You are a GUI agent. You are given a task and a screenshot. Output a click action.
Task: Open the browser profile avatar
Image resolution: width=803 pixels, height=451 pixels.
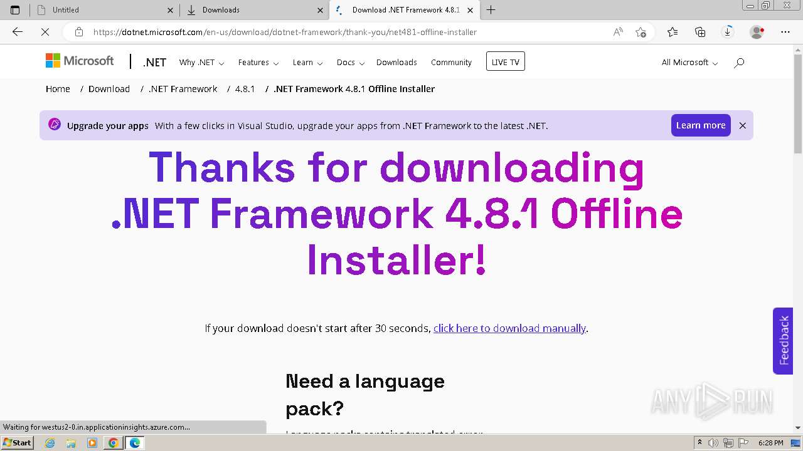757,32
